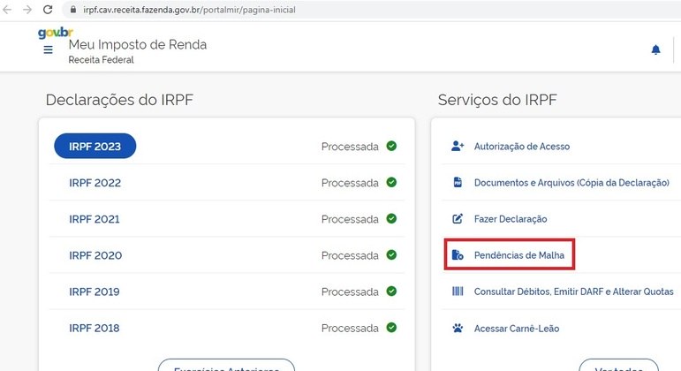Click the Processada status of IRPF 2019
The height and width of the screenshot is (371, 681).
coord(350,291)
